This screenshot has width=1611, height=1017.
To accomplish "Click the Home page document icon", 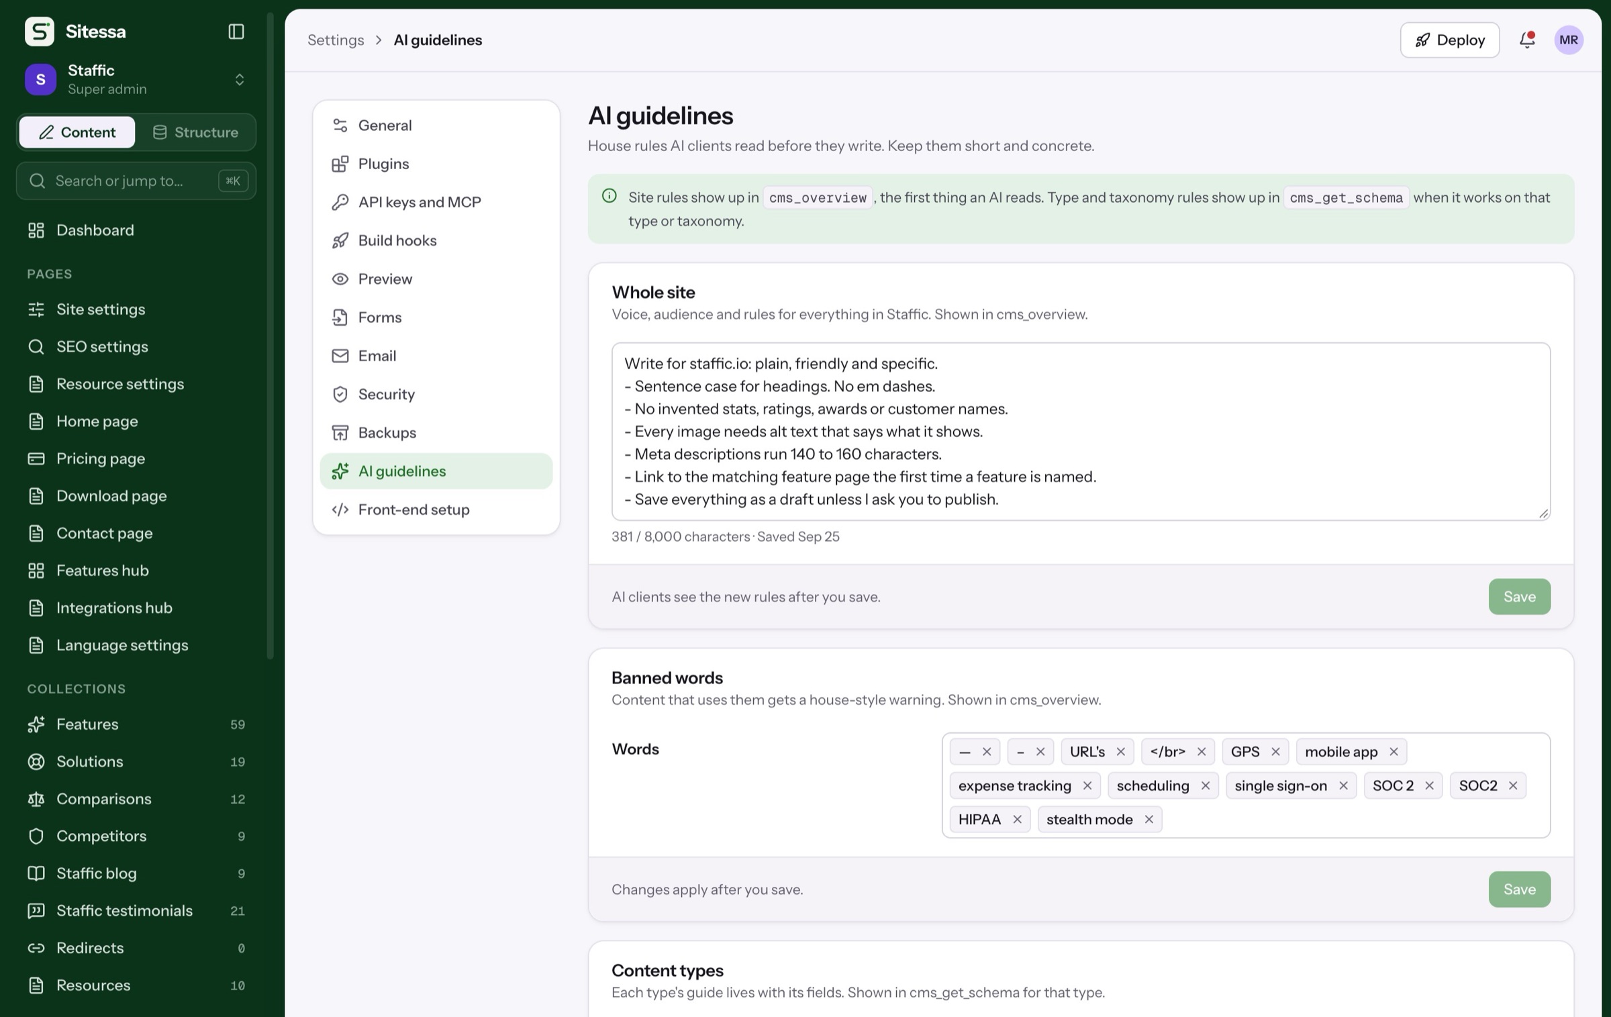I will [x=36, y=422].
